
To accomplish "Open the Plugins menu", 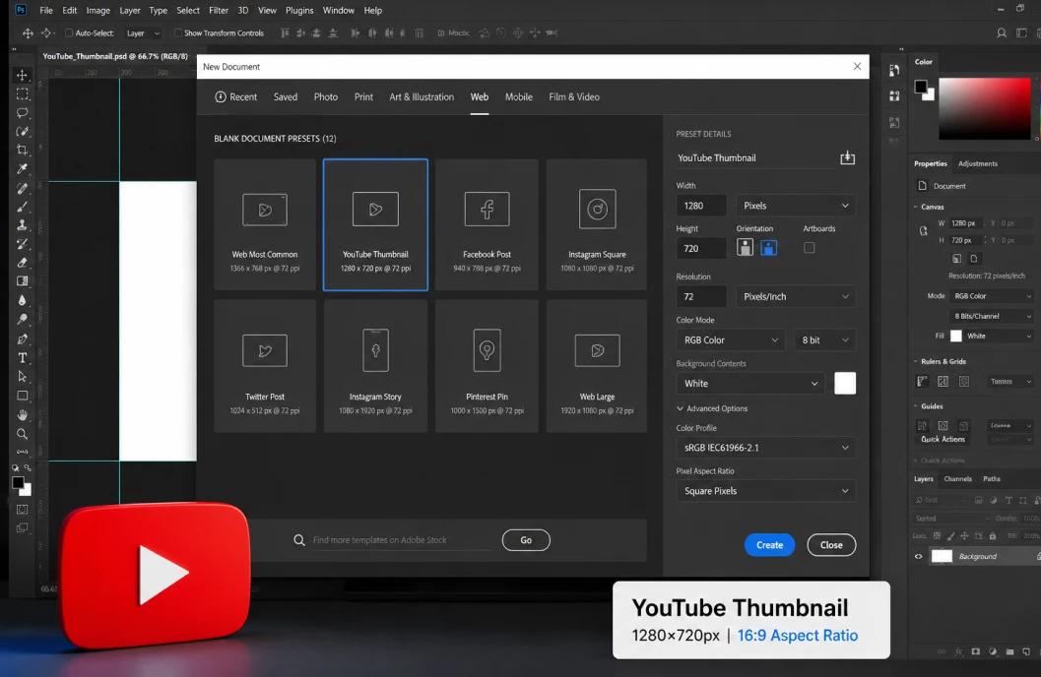I will (x=299, y=10).
